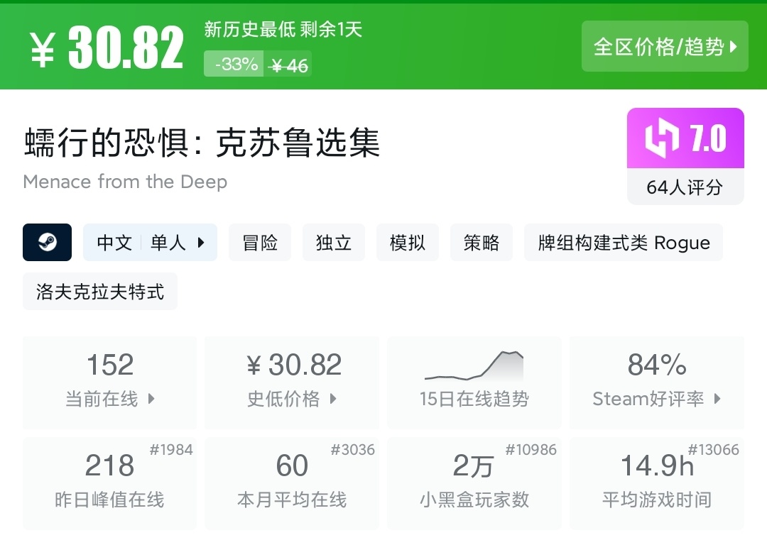Viewport: 767px width, 540px height.
Task: Choose the 模拟 tag
Action: [408, 243]
